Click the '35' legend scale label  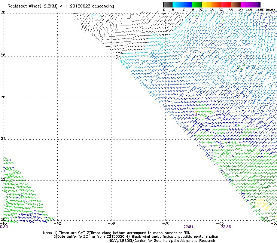[231, 10]
